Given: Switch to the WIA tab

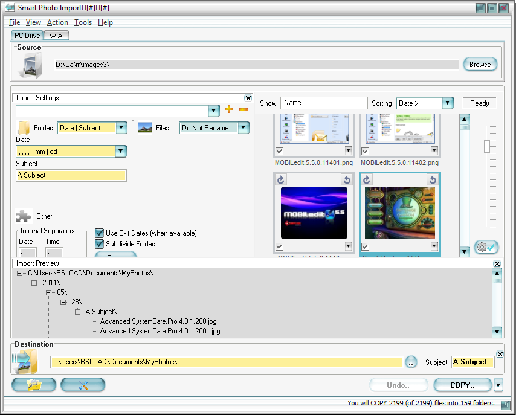Looking at the screenshot, I should click(x=56, y=35).
